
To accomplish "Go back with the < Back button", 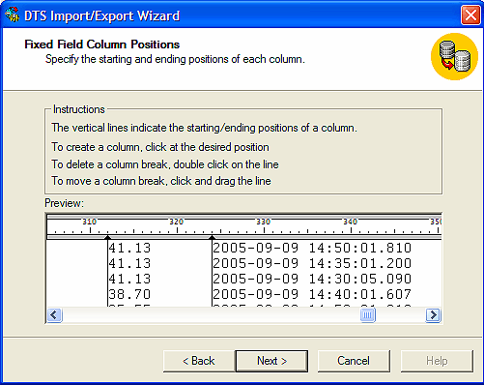I will coord(199,361).
